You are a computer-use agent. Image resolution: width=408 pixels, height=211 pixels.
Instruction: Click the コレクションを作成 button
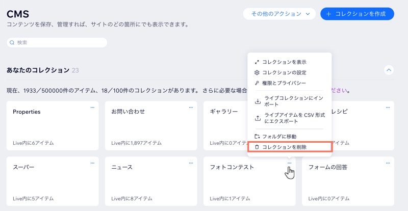(357, 14)
